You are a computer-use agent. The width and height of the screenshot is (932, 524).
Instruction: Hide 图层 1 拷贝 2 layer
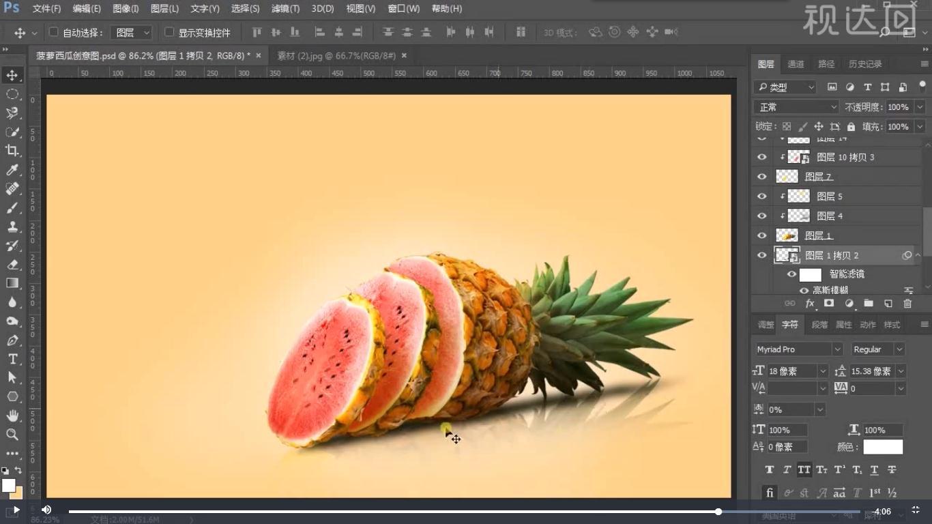click(x=762, y=255)
